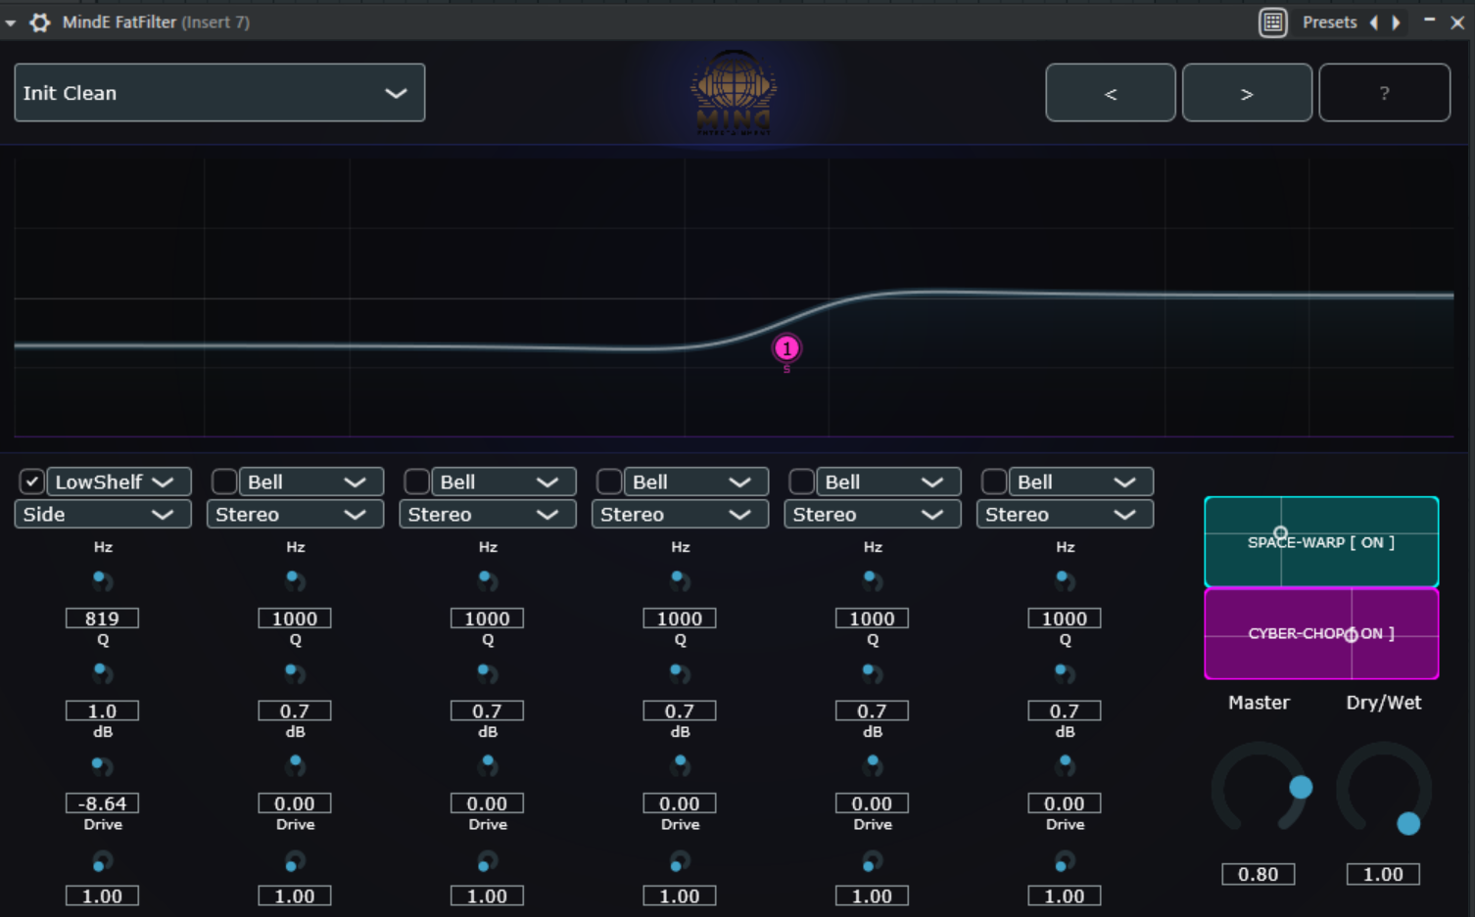Click the plugin settings gear icon
This screenshot has width=1475, height=917.
click(x=40, y=22)
